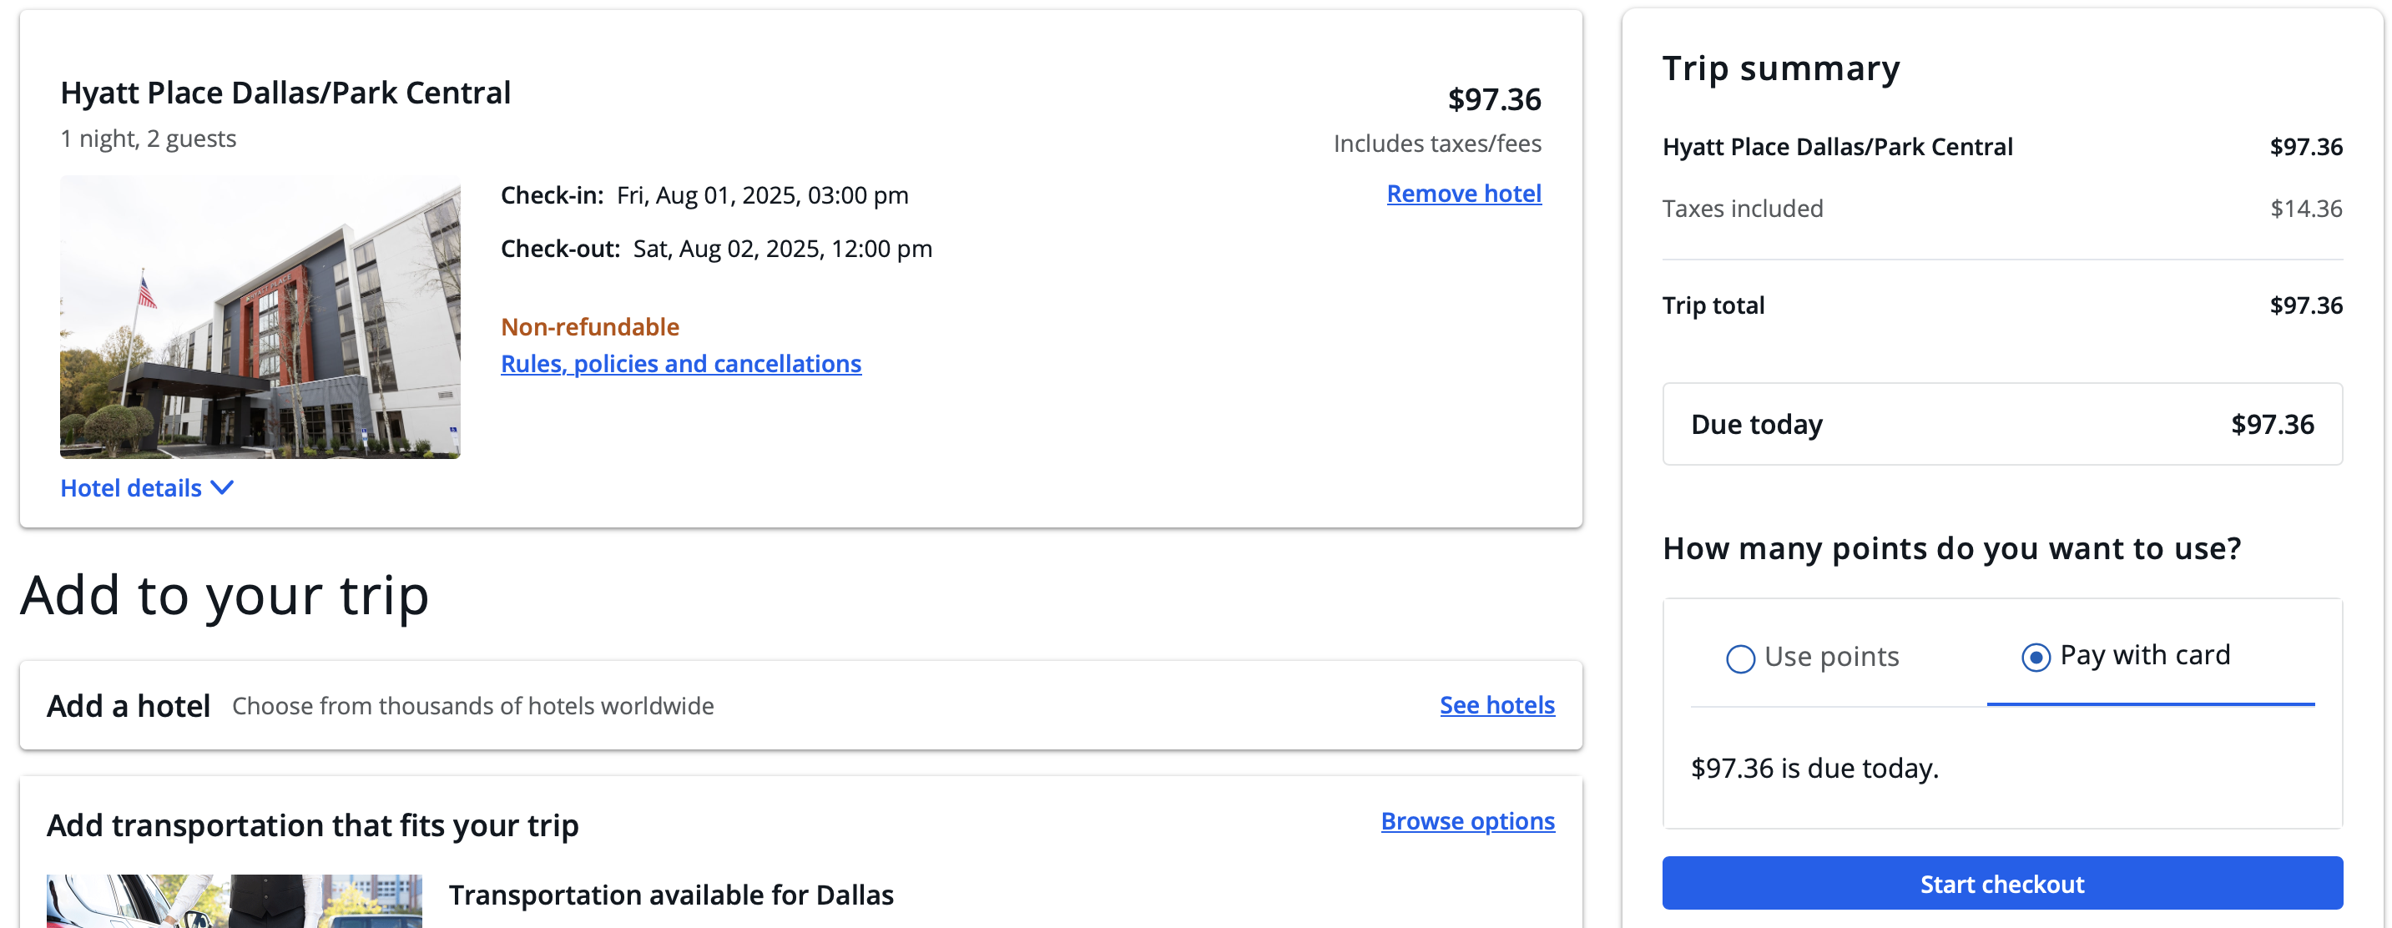Screen dimensions: 2392x928
Task: Click the Hyatt Place Dallas/Park Central card title
Action: [x=285, y=93]
